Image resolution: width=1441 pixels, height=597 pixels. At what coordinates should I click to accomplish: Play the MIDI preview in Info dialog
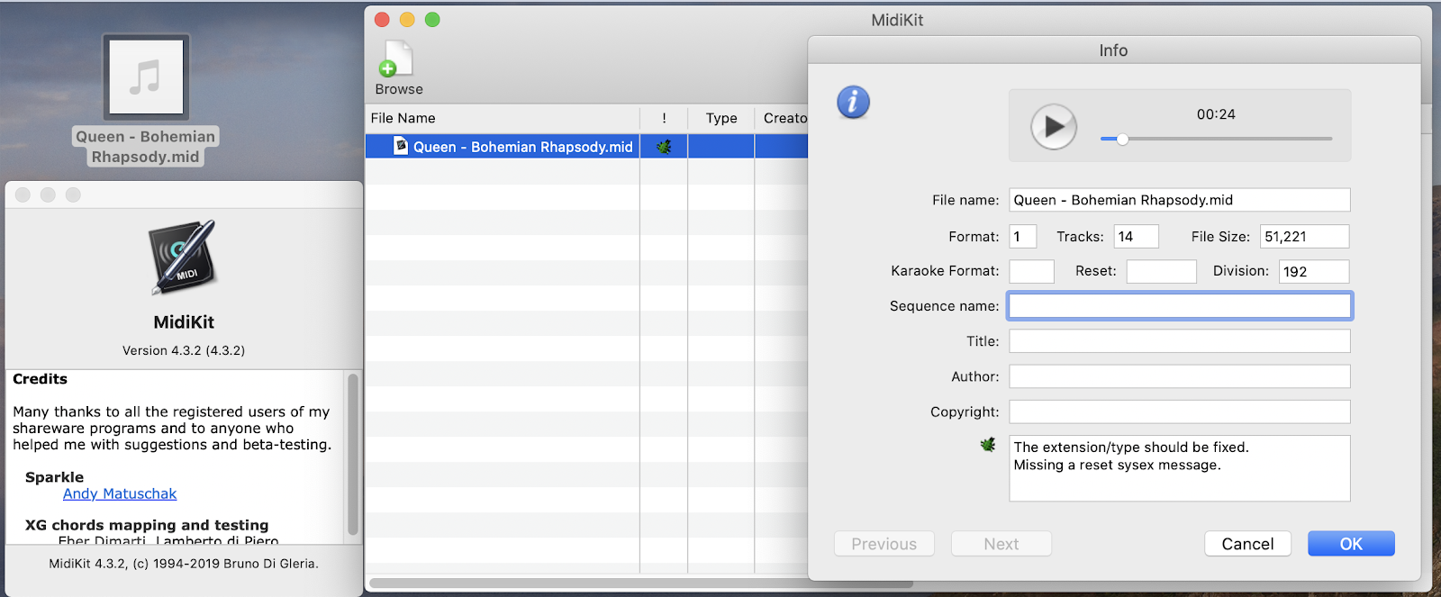1054,127
